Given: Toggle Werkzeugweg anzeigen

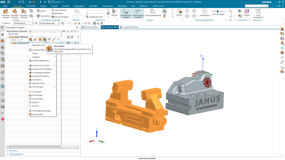Looking at the screenshot, I should [126, 14].
